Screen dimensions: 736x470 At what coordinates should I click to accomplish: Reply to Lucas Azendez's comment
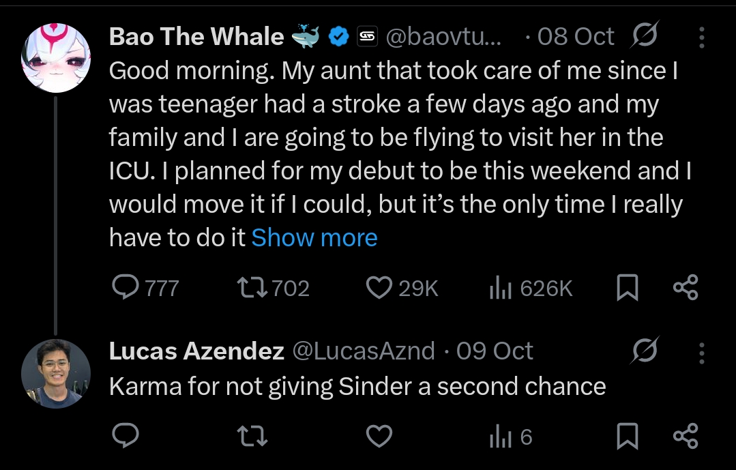(x=126, y=435)
